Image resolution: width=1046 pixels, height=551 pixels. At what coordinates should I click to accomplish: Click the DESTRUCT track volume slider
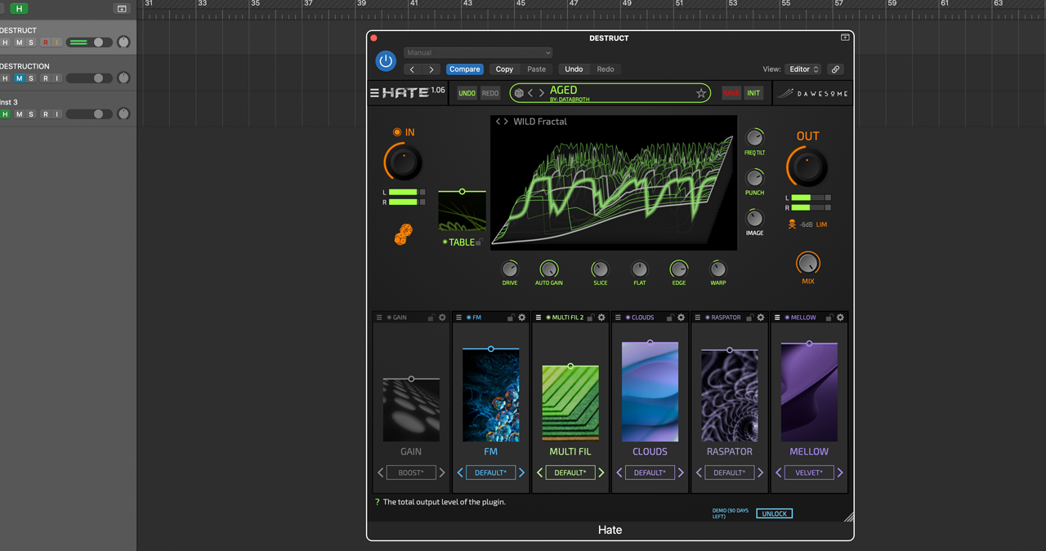[x=90, y=42]
